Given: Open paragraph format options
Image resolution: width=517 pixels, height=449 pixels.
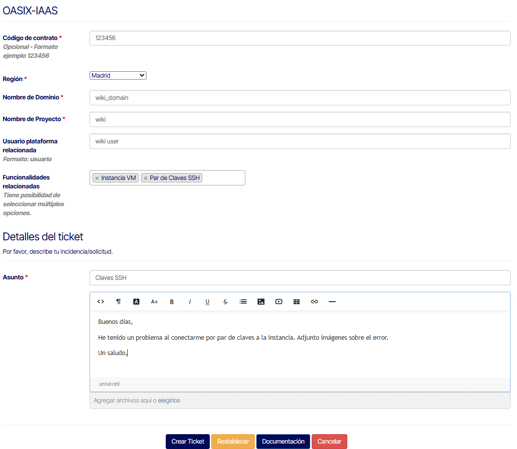Looking at the screenshot, I should tap(118, 302).
